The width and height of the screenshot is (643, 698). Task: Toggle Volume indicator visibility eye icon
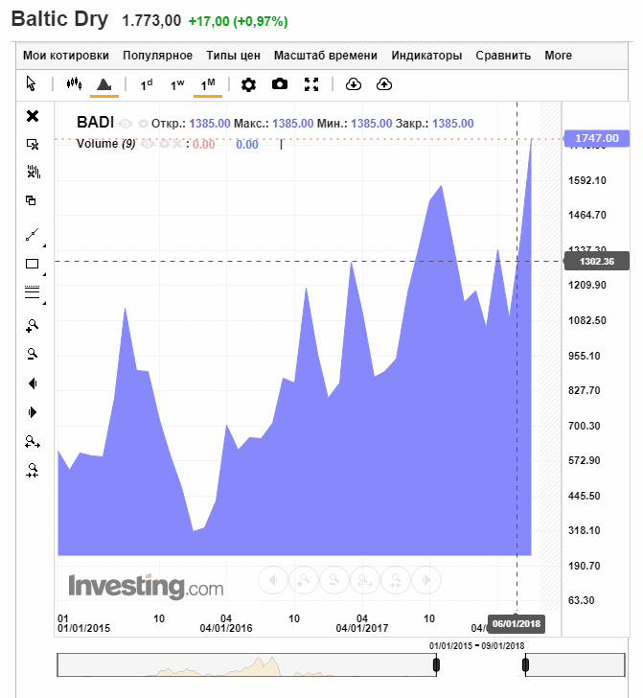click(x=147, y=144)
